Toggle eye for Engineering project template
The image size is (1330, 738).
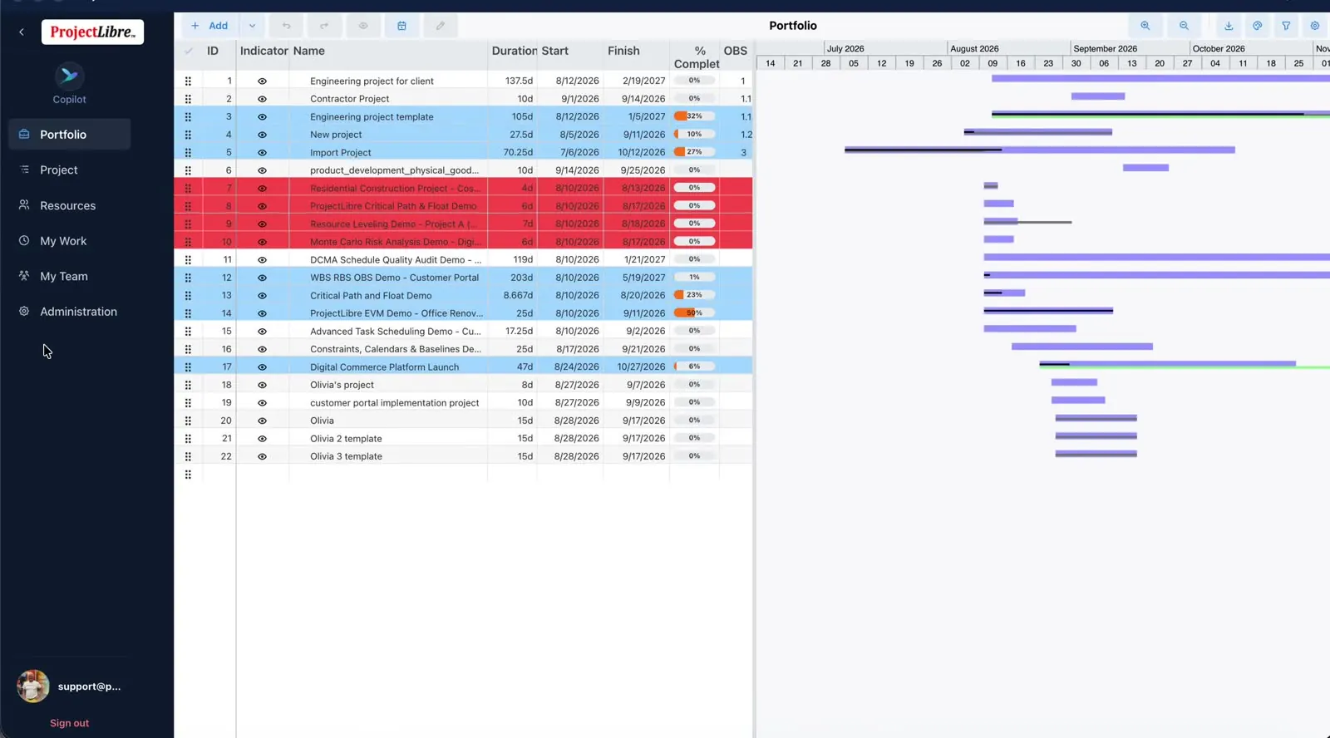click(x=262, y=117)
